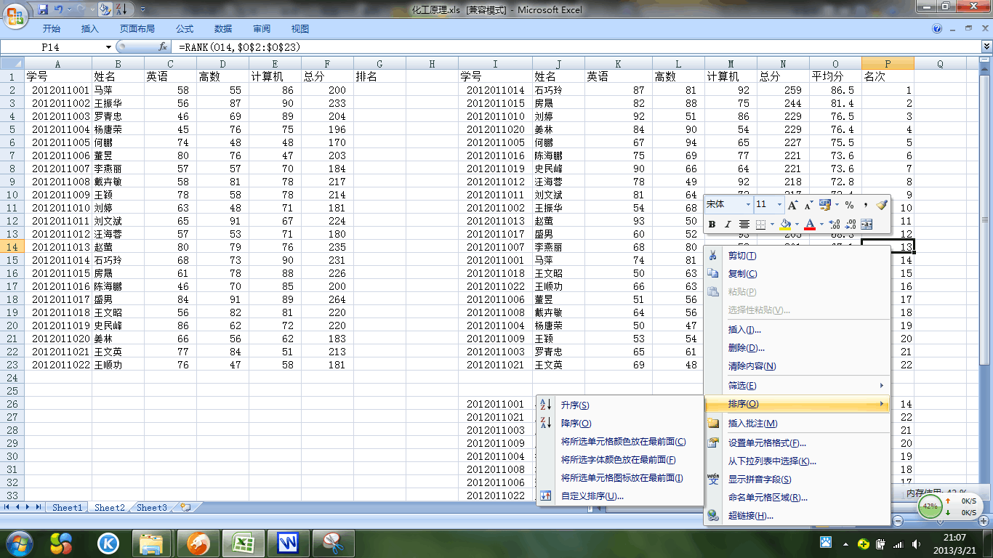Image resolution: width=993 pixels, height=558 pixels.
Task: Choose 设置单元格格式(F)... from the context menu
Action: coord(797,443)
